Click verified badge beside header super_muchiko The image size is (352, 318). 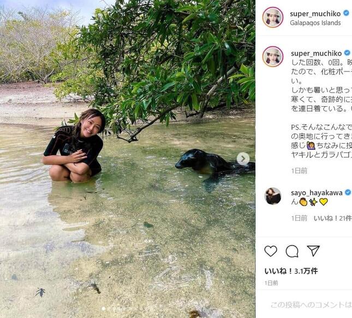coord(346,13)
